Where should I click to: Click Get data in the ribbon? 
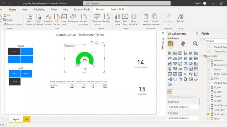(29, 20)
